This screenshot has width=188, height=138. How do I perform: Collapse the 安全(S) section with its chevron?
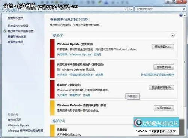pyautogui.click(x=173, y=35)
